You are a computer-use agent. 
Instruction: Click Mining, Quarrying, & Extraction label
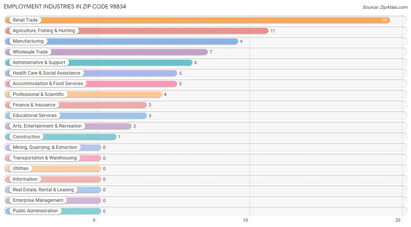(x=45, y=147)
